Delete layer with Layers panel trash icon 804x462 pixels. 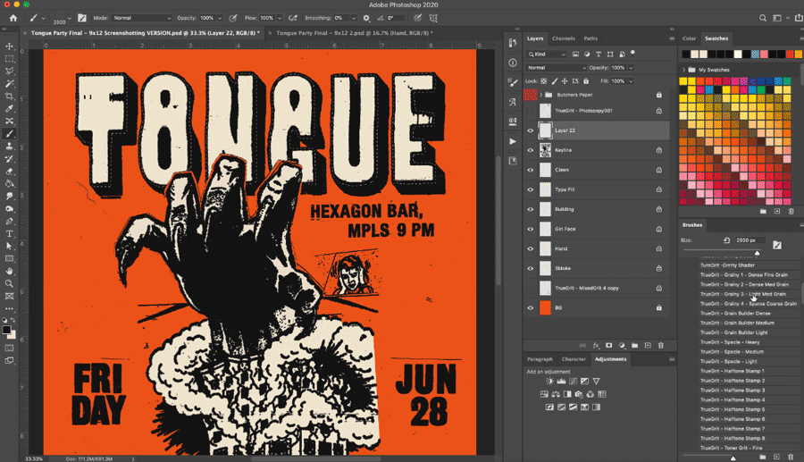click(x=661, y=345)
